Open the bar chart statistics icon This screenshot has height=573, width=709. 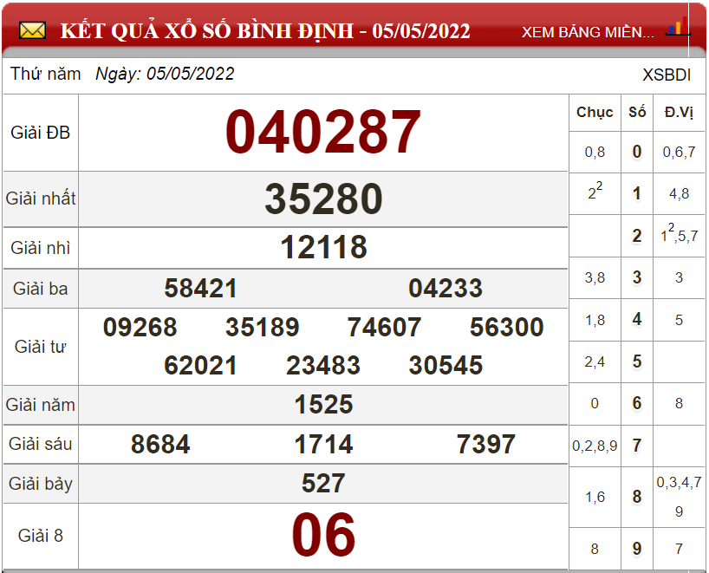click(x=677, y=27)
